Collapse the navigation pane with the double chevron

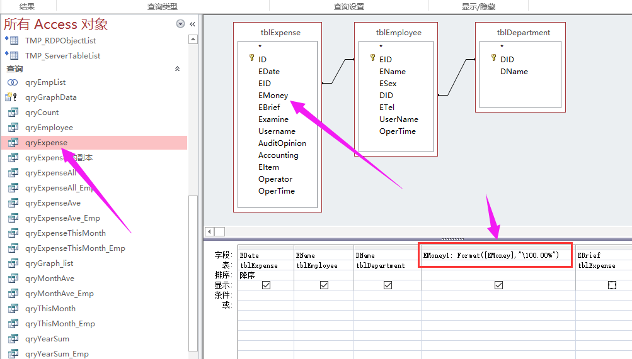point(193,24)
